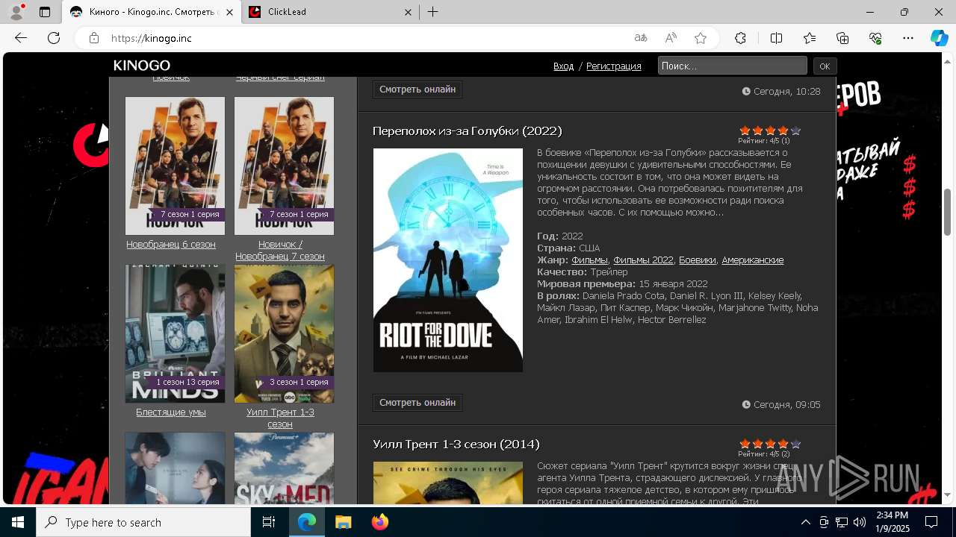The image size is (956, 537).
Task: Click the KINOGO site logo
Action: [x=142, y=66]
